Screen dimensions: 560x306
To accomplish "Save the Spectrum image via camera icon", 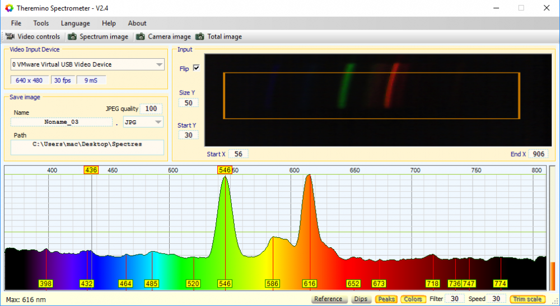I will (x=72, y=36).
